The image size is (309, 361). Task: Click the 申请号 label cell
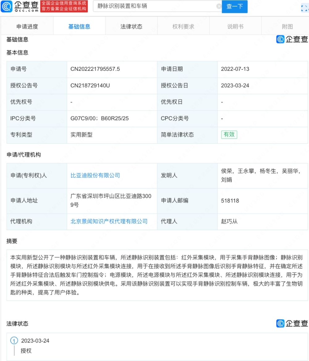(37, 69)
